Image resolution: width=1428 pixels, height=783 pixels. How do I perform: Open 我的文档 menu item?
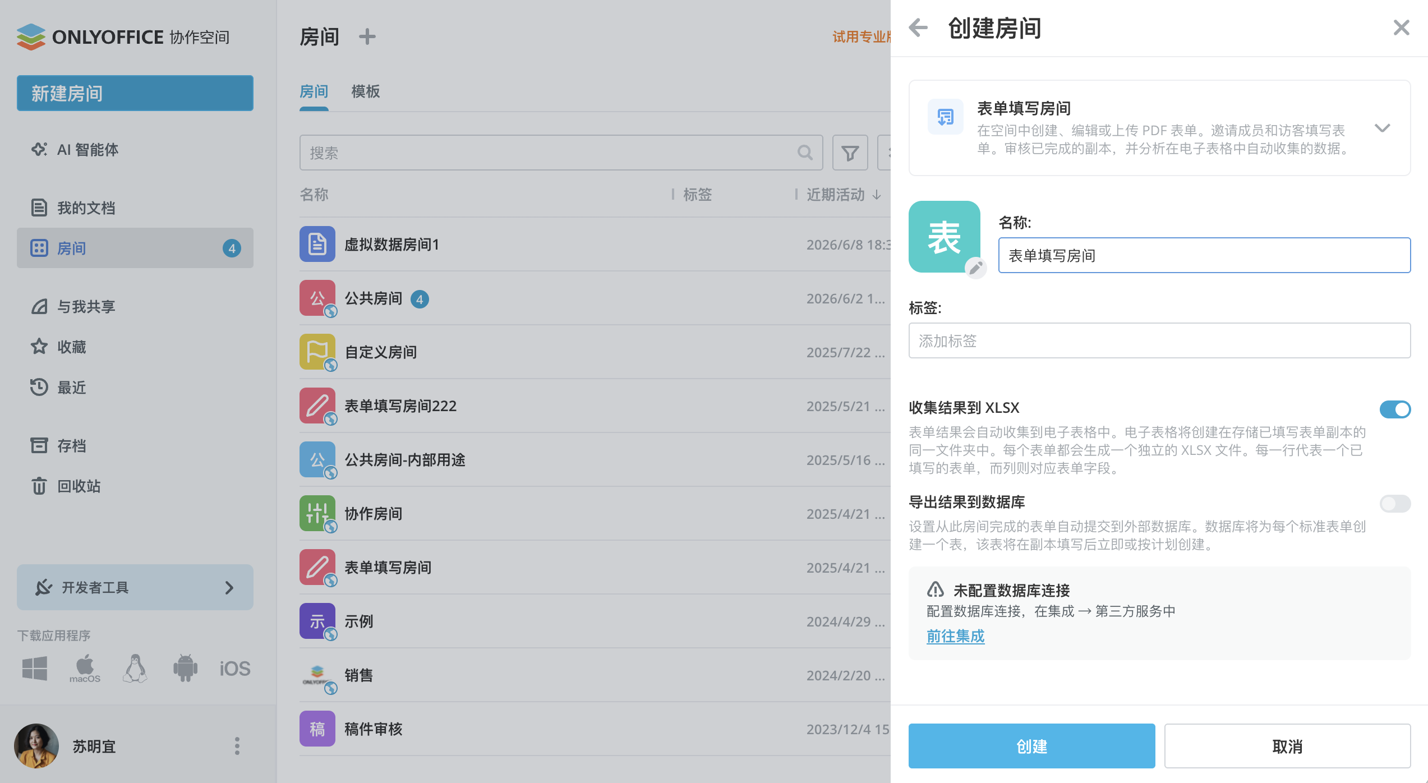click(135, 208)
